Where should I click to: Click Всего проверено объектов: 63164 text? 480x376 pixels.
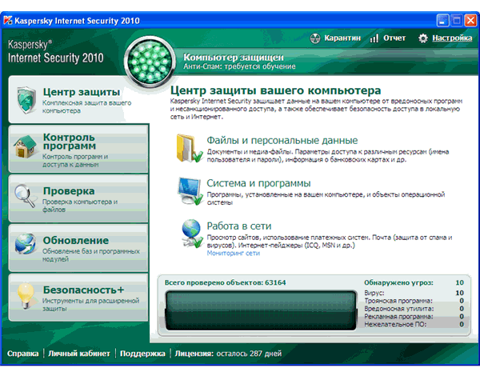click(226, 282)
